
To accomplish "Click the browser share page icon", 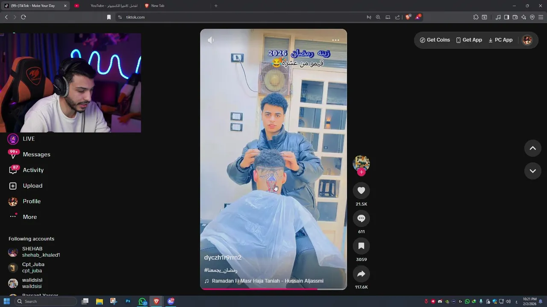I will (x=397, y=17).
